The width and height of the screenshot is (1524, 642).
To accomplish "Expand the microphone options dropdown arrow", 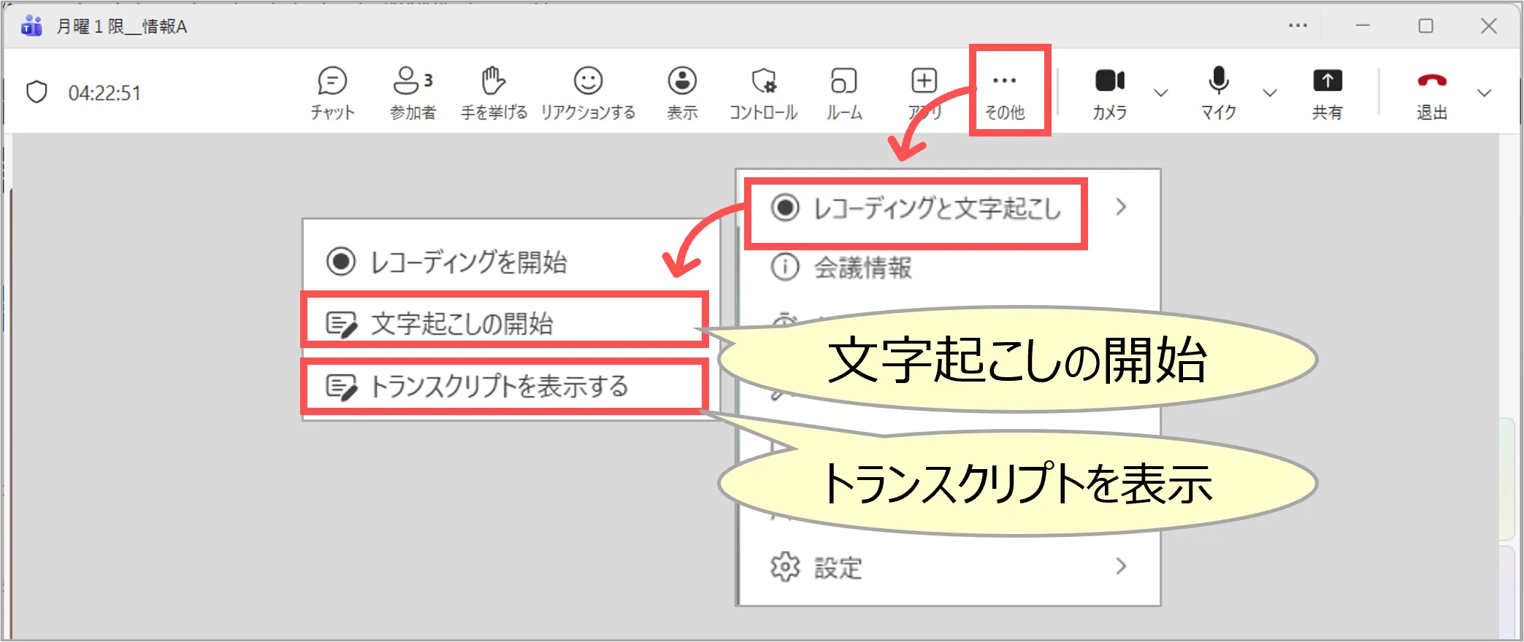I will click(1270, 93).
